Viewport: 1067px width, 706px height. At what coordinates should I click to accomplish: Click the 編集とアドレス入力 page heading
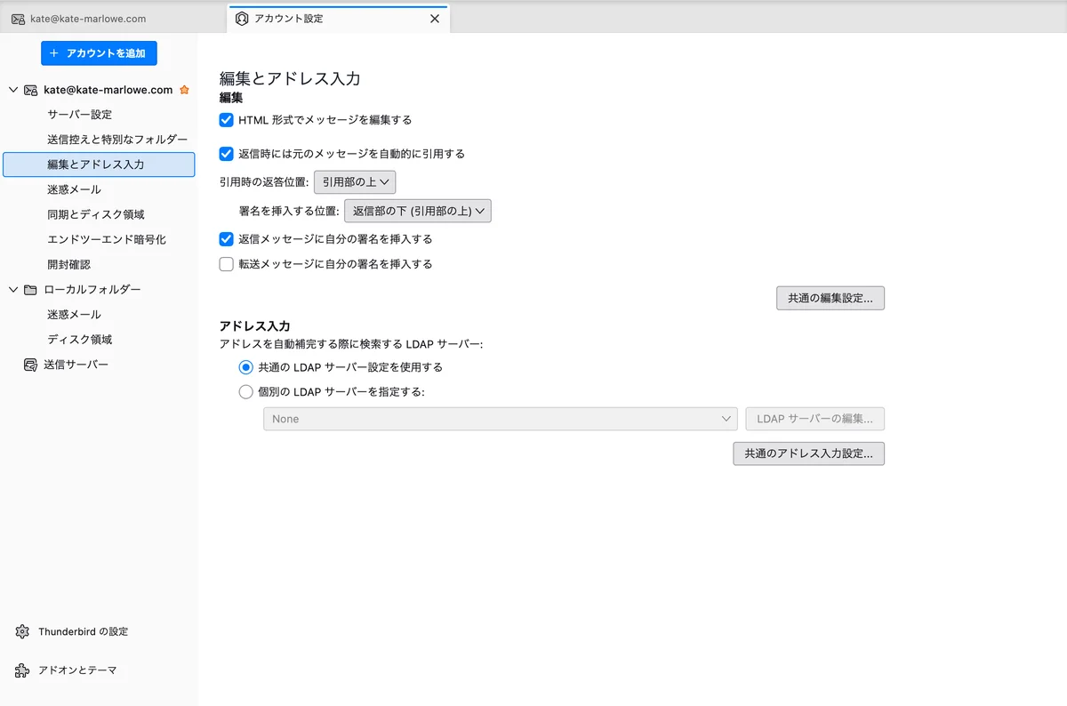coord(290,79)
